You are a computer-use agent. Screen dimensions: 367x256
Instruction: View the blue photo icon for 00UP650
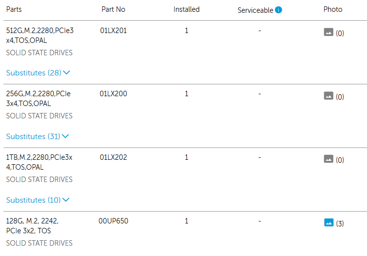click(329, 222)
